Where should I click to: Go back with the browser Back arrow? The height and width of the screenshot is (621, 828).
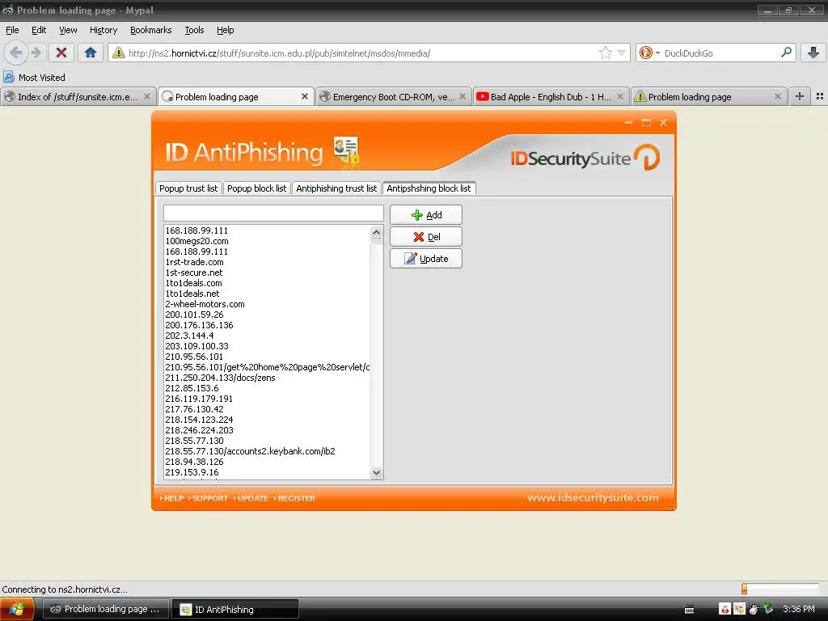pos(16,53)
